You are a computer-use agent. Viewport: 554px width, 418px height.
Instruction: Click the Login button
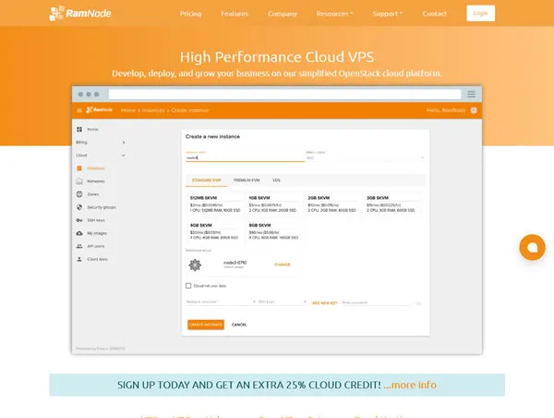pos(480,13)
